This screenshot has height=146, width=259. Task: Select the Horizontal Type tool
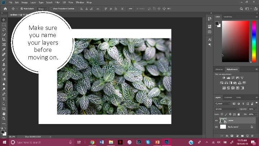[x=4, y=99]
